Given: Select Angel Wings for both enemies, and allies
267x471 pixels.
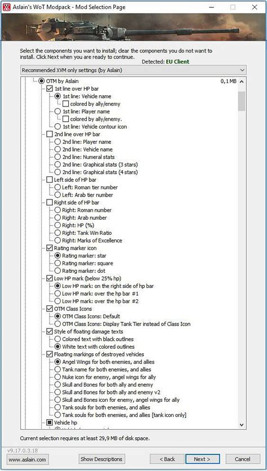Looking at the screenshot, I should coord(57,362).
